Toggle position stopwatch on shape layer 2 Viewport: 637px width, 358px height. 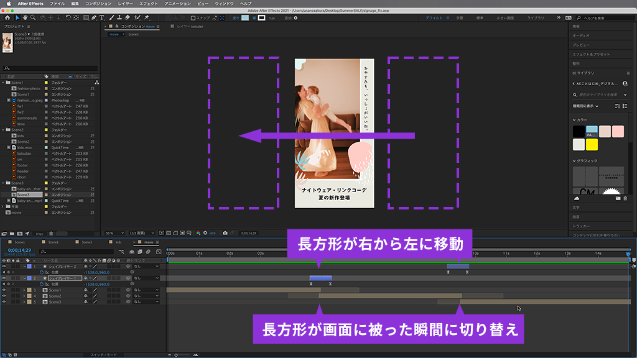[42, 272]
